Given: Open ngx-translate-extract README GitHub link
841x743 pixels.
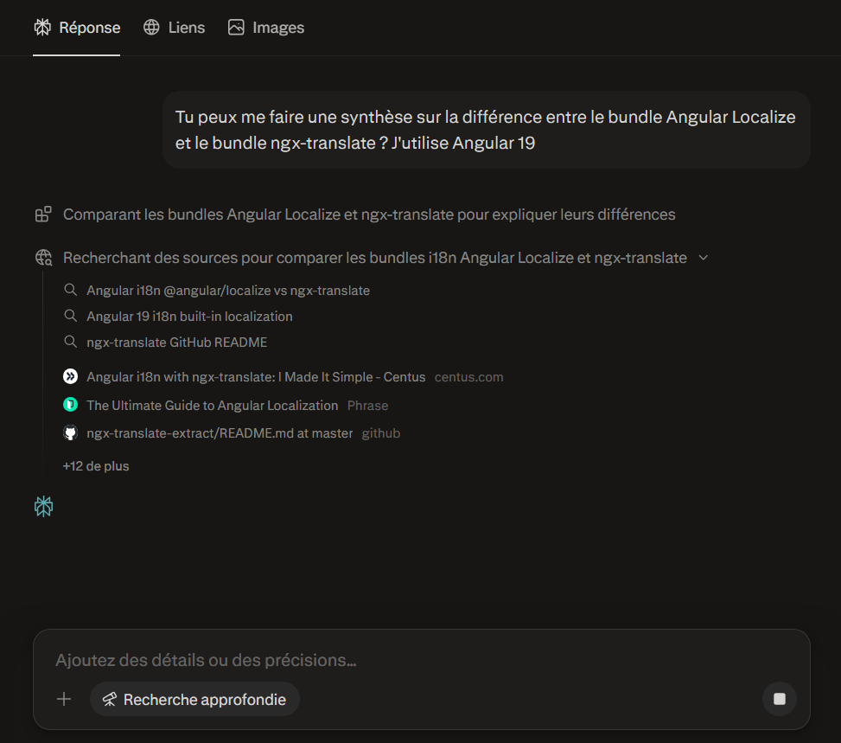Looking at the screenshot, I should click(220, 433).
